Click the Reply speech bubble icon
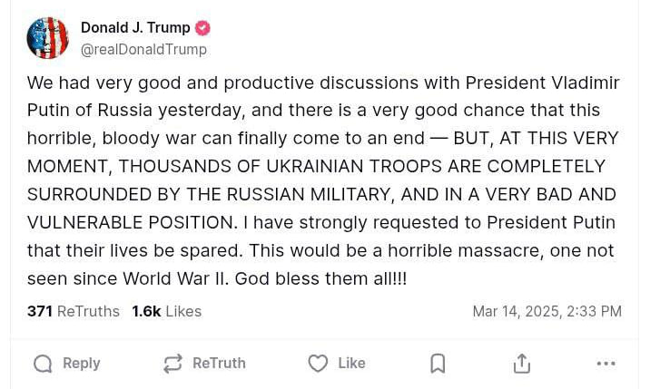 43,364
